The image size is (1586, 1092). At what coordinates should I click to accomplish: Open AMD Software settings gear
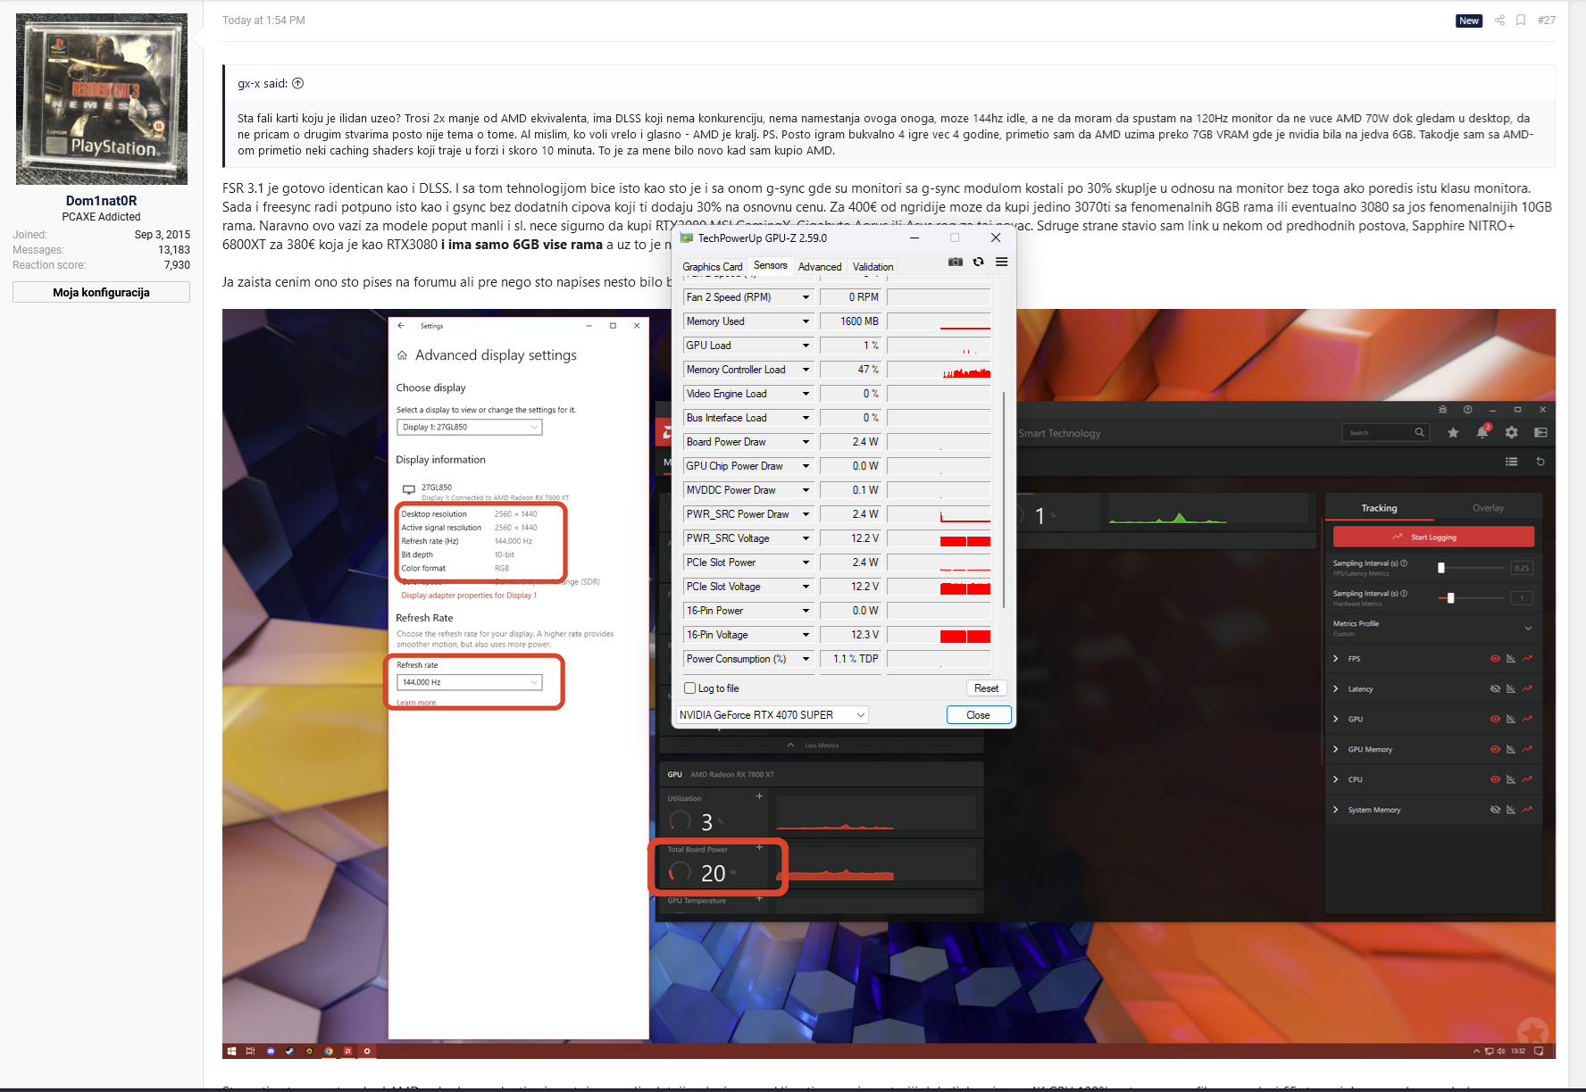pos(1512,432)
